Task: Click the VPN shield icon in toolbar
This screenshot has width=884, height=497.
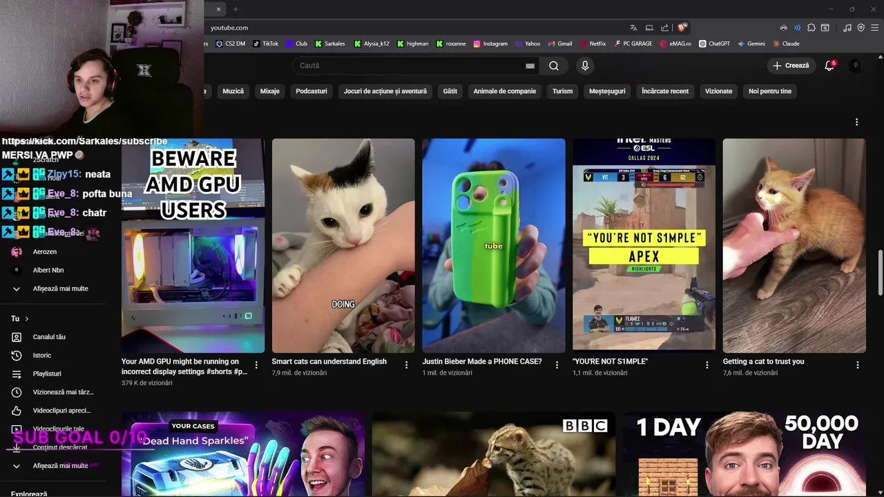Action: [861, 28]
